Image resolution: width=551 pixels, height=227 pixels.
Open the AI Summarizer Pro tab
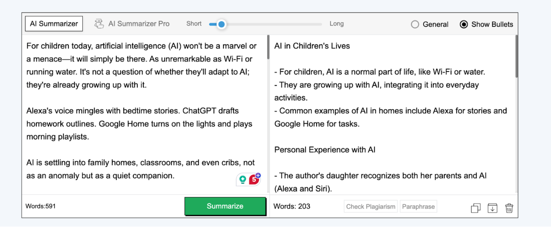(x=132, y=24)
